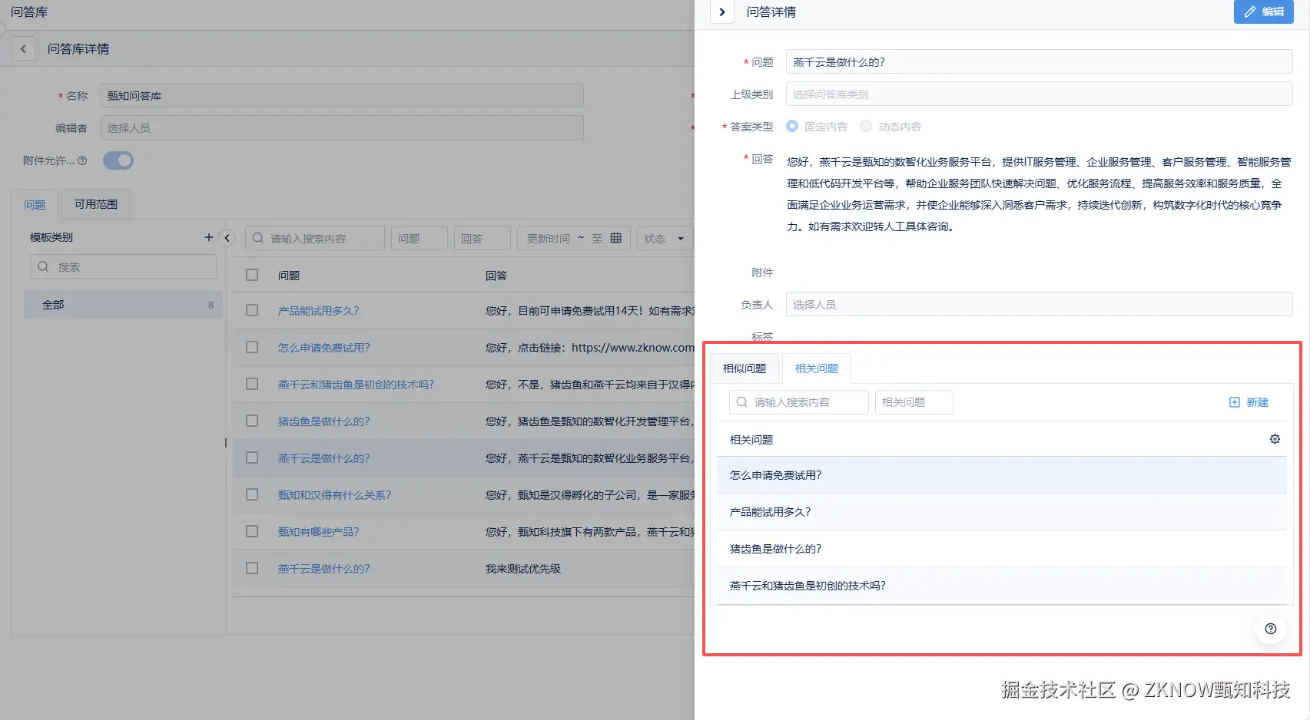This screenshot has height=720, width=1310.
Task: Add a new 模板类别 with plus icon
Action: point(208,237)
